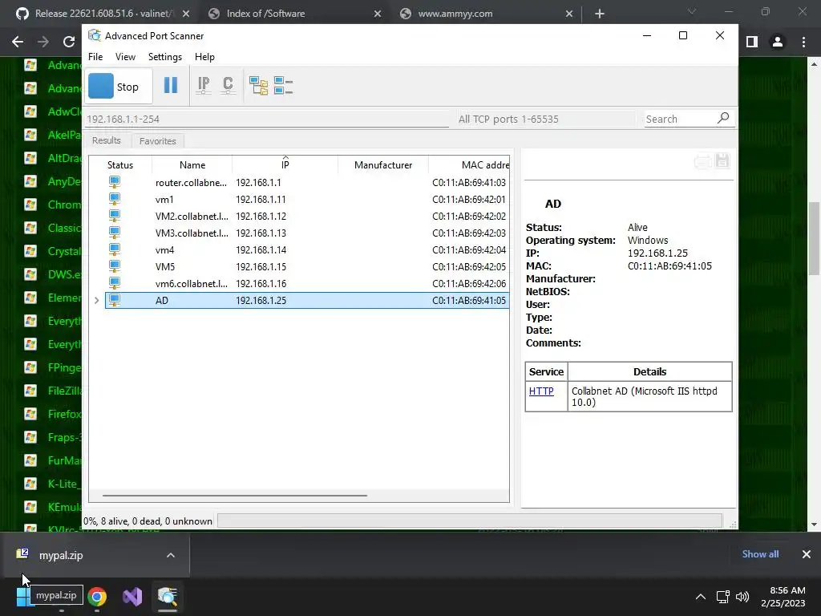Click Advanced Port Scanner taskbar icon
Image resolution: width=821 pixels, height=616 pixels.
click(x=168, y=597)
